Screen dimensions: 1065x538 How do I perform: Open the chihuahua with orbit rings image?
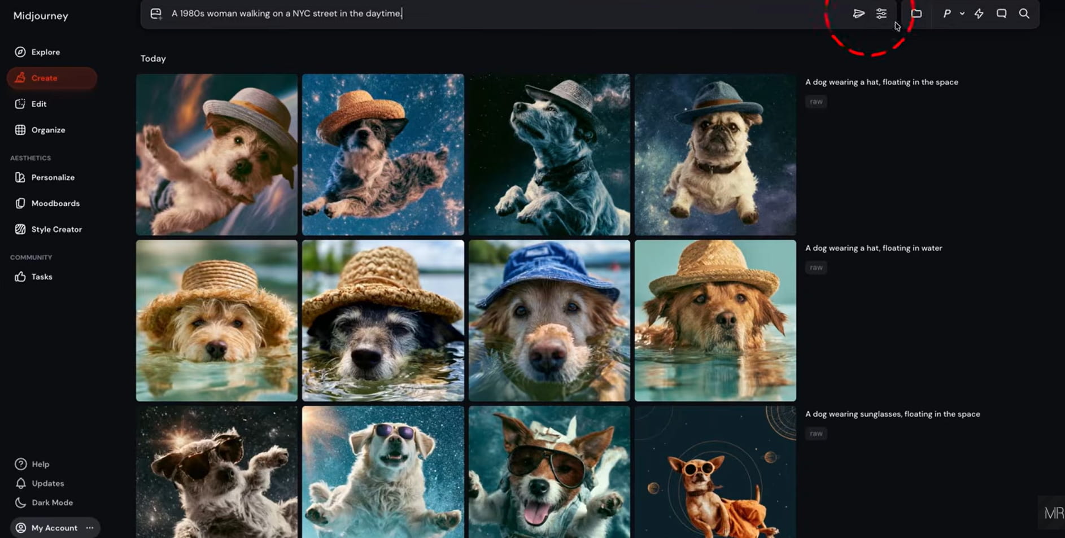(x=715, y=472)
